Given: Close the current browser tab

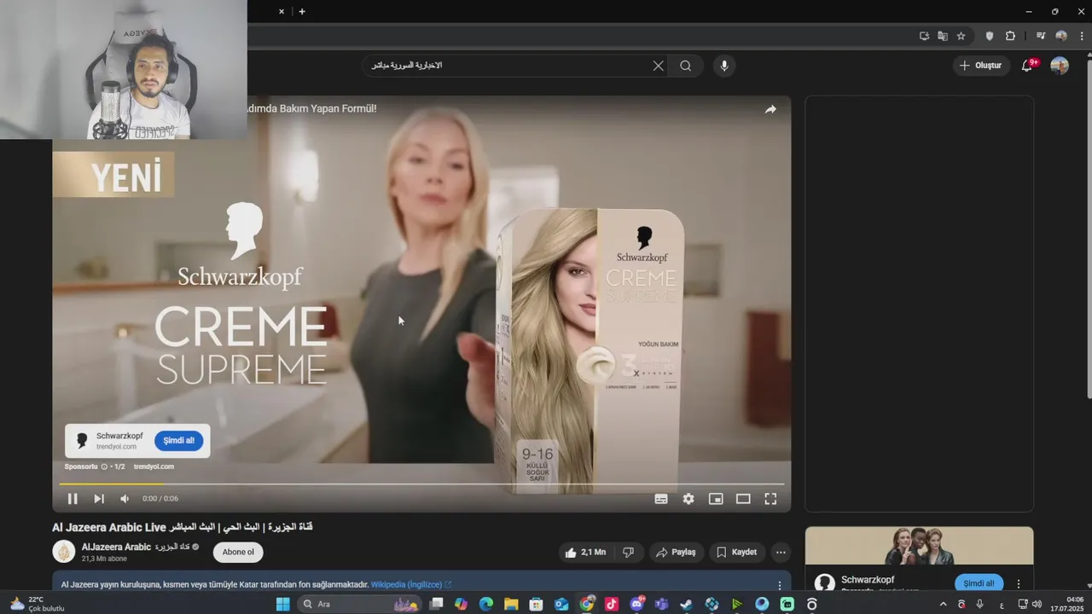Looking at the screenshot, I should (282, 11).
